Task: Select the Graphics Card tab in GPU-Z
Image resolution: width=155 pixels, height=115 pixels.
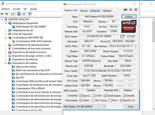Action: pyautogui.click(x=71, y=10)
